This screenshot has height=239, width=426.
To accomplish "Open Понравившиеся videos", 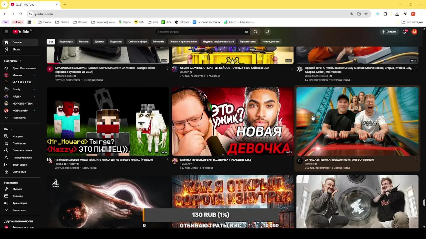I will (x=21, y=158).
